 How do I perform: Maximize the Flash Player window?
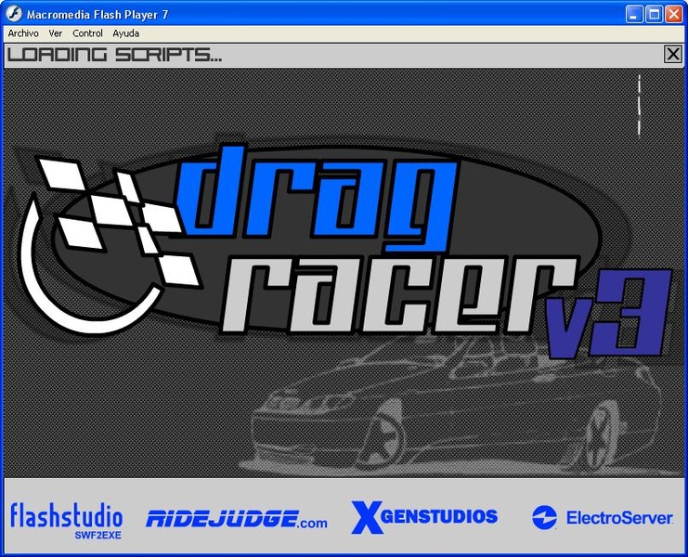point(654,14)
